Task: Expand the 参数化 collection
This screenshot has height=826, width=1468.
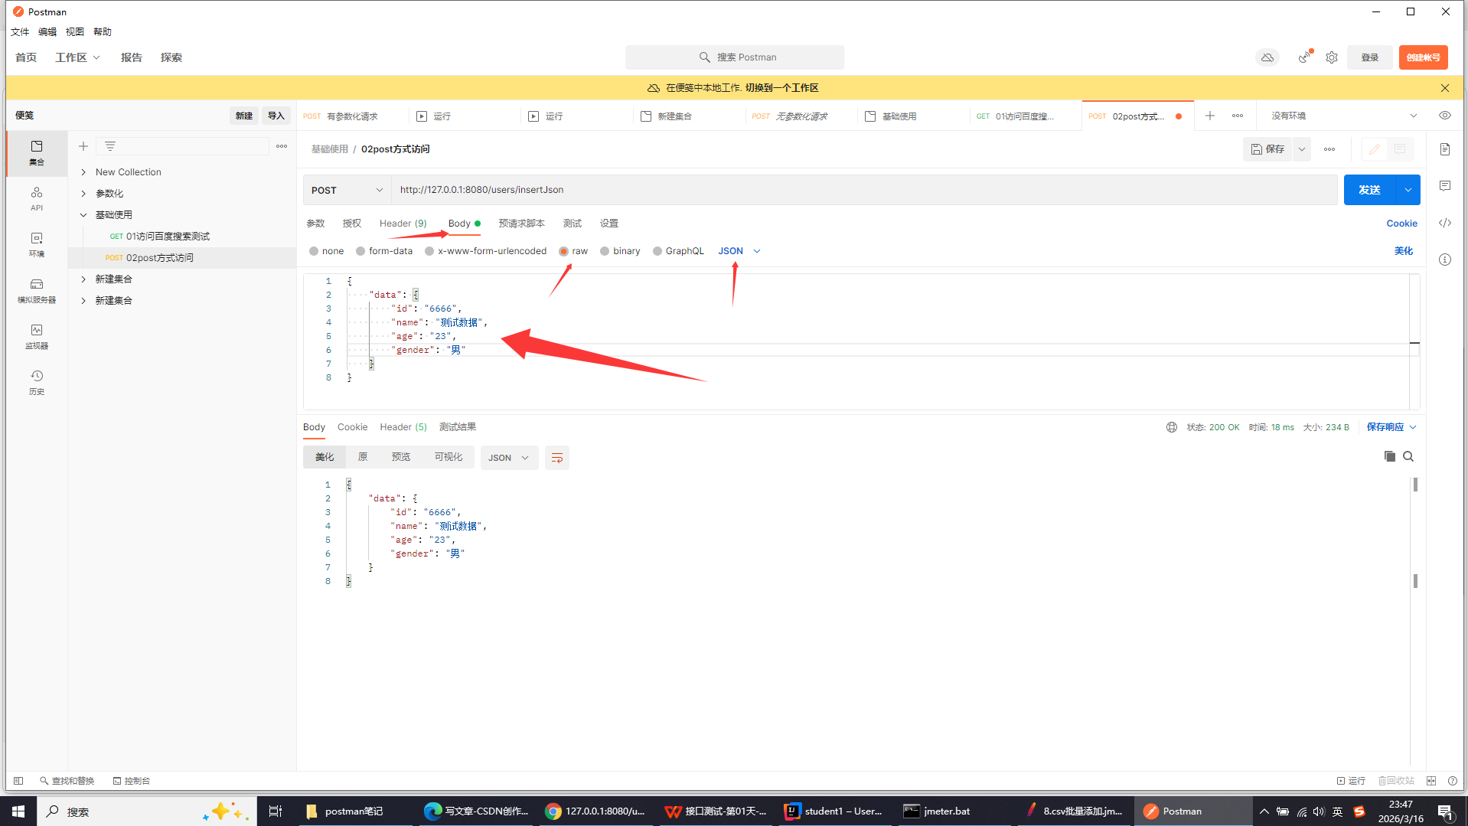Action: point(83,194)
